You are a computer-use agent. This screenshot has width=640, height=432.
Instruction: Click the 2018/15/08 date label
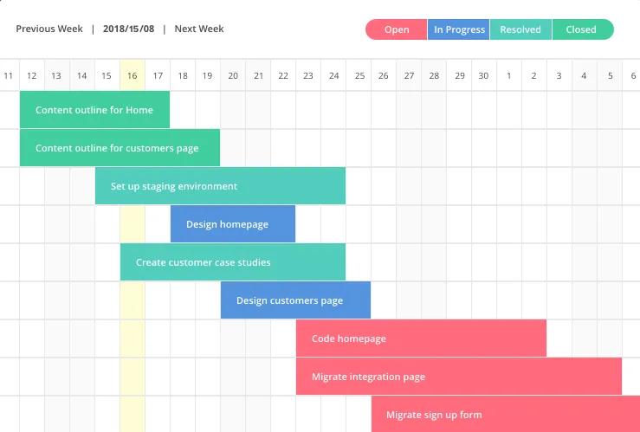point(128,29)
